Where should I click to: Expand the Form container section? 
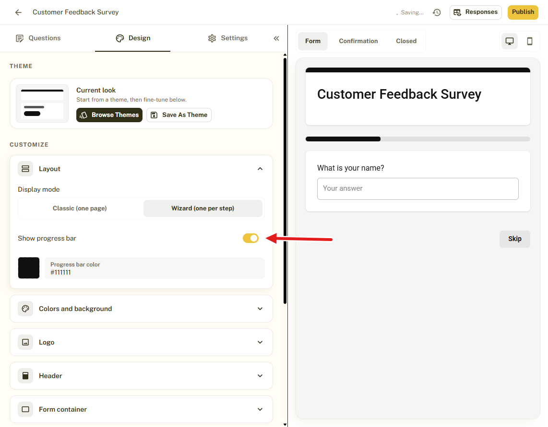pos(260,409)
